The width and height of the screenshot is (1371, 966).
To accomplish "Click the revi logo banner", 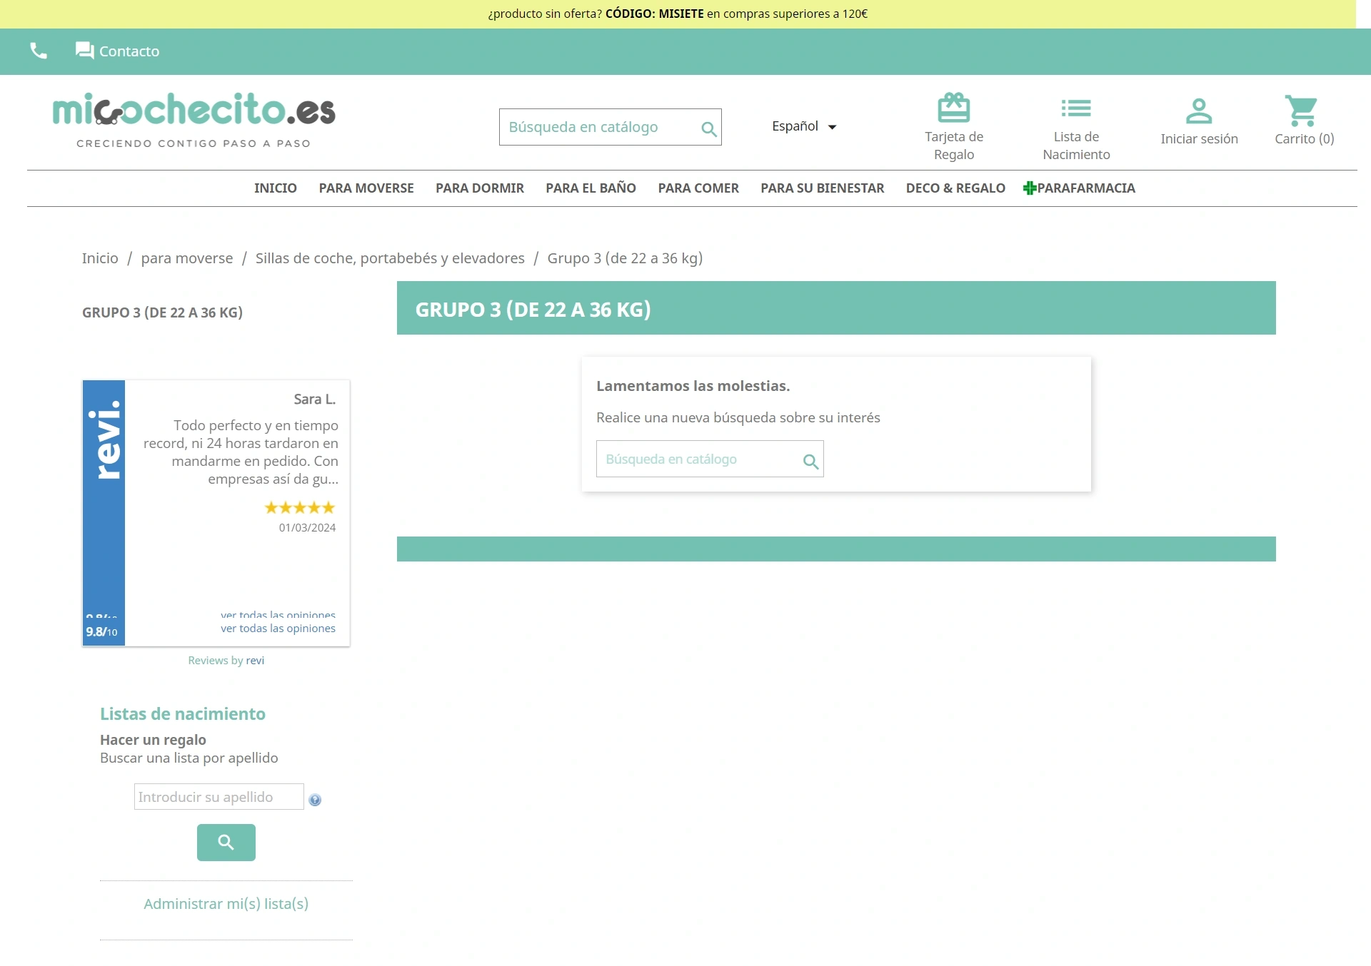I will point(104,440).
